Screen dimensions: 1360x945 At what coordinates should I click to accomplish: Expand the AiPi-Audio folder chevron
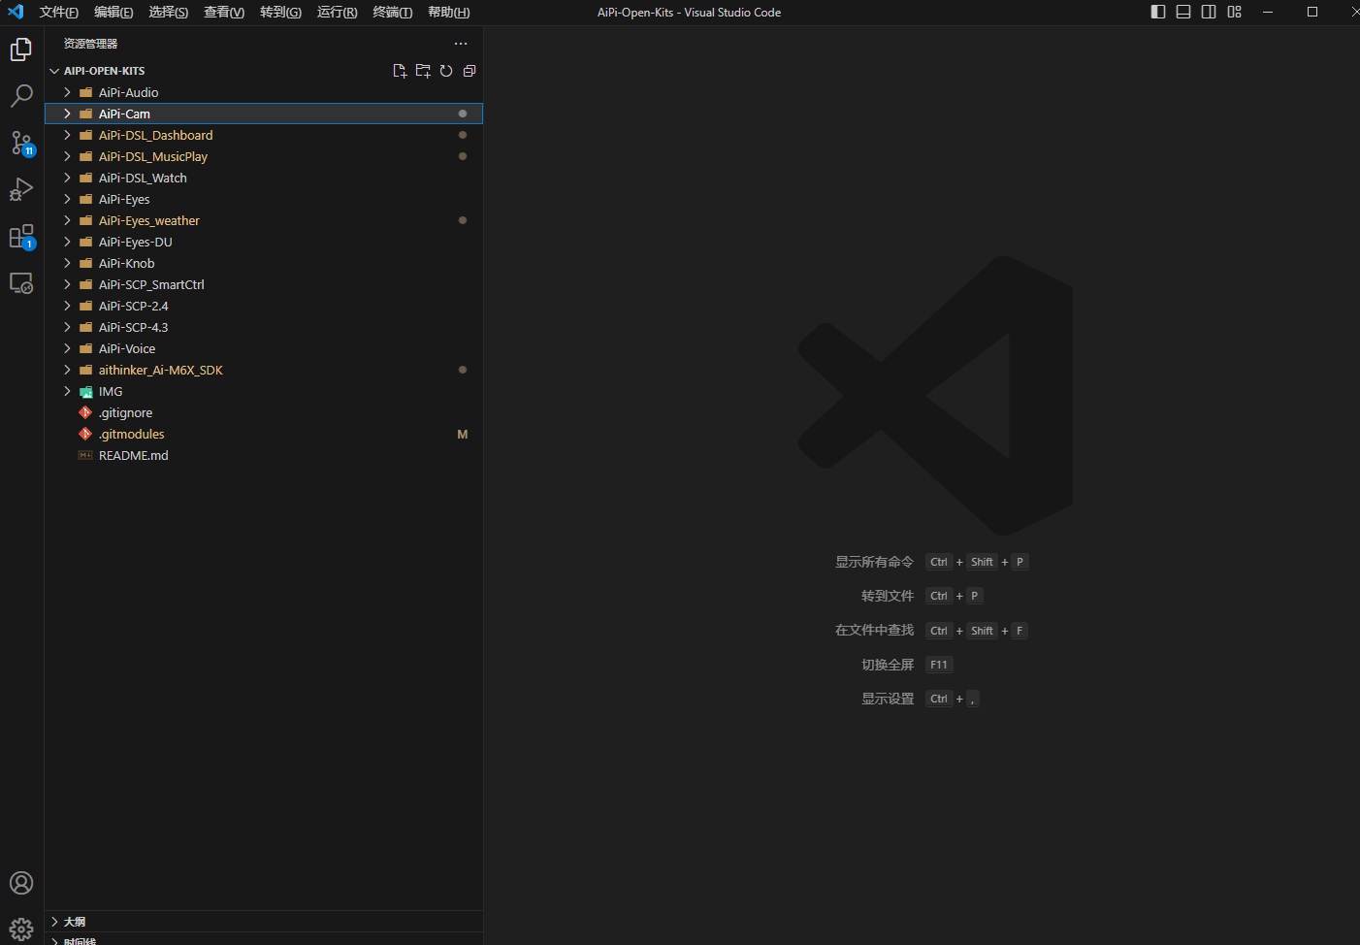67,92
